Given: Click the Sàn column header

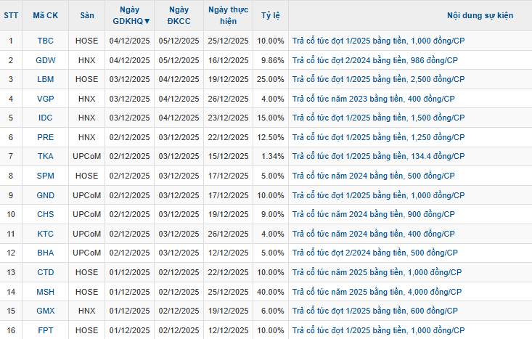Looking at the screenshot, I should pos(86,15).
